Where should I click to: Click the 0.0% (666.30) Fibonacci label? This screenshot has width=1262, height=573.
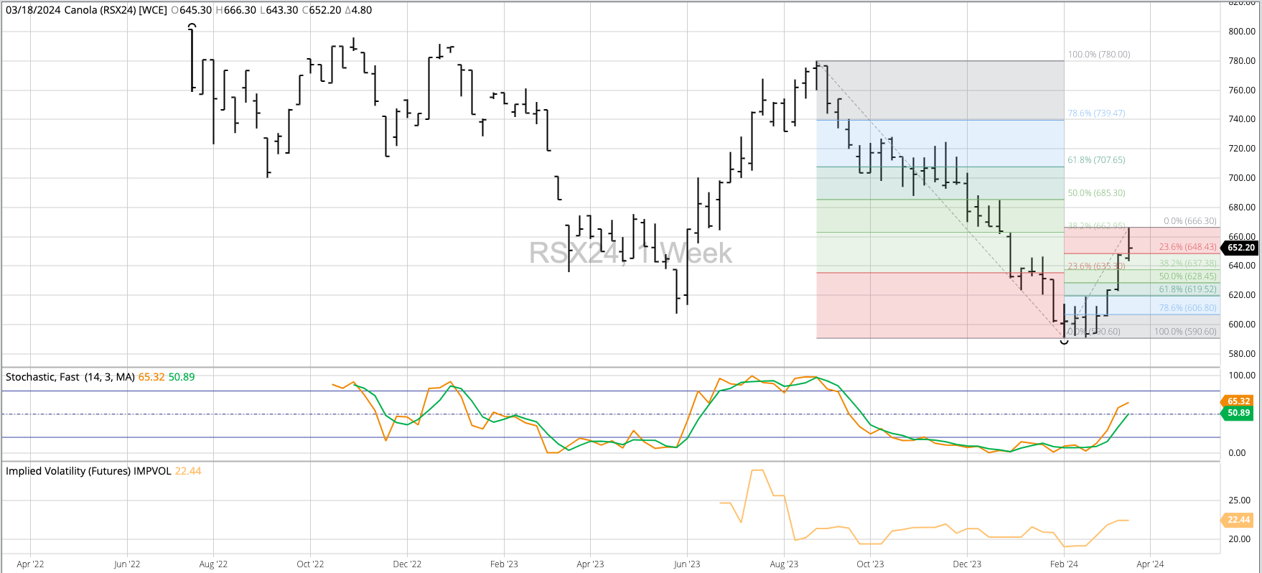[x=1189, y=221]
